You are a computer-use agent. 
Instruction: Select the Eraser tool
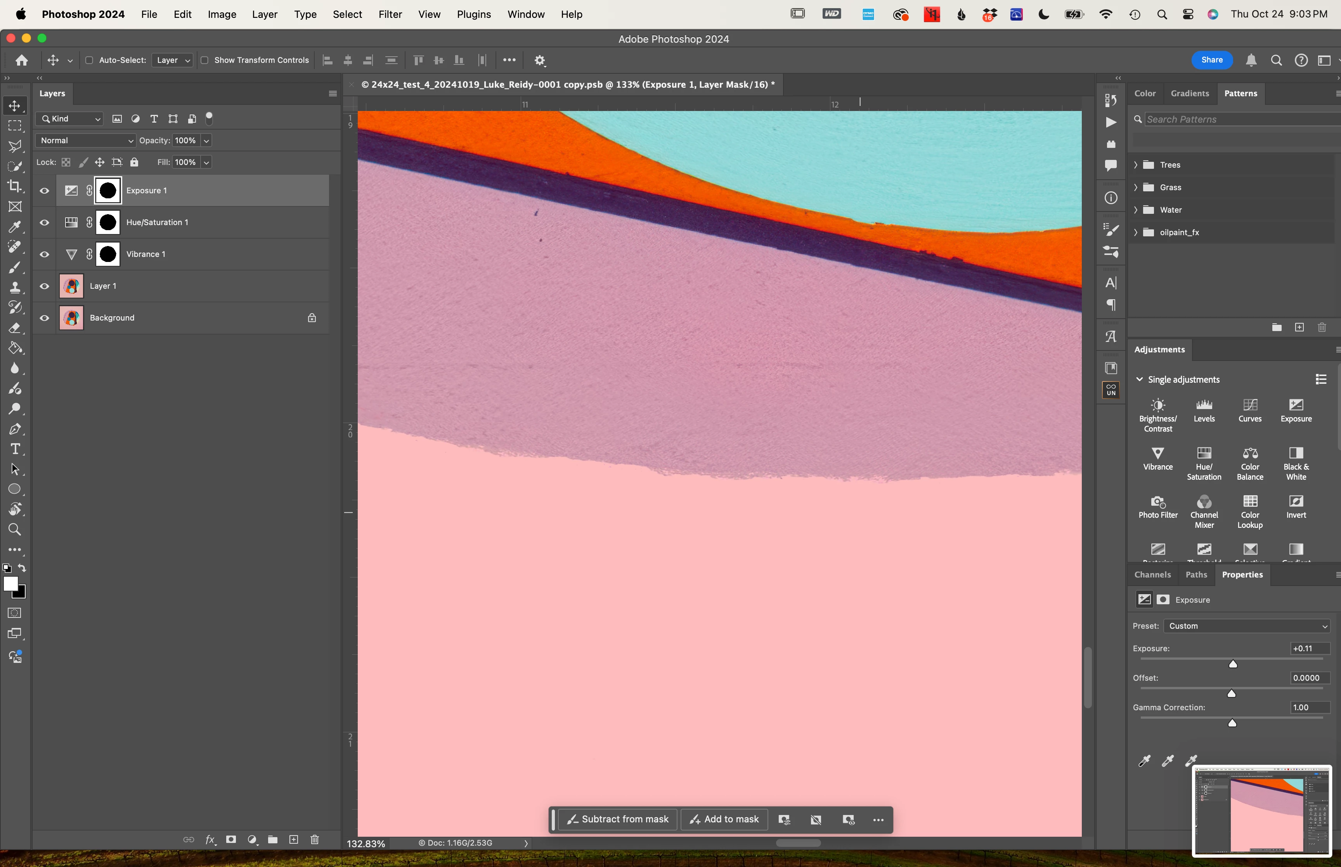pos(15,328)
